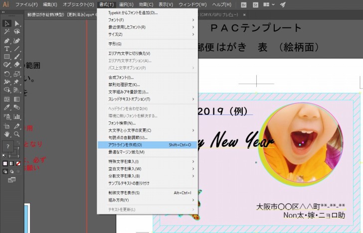
Task: Open the オブジェクト(O) menu
Action: pos(78,4)
